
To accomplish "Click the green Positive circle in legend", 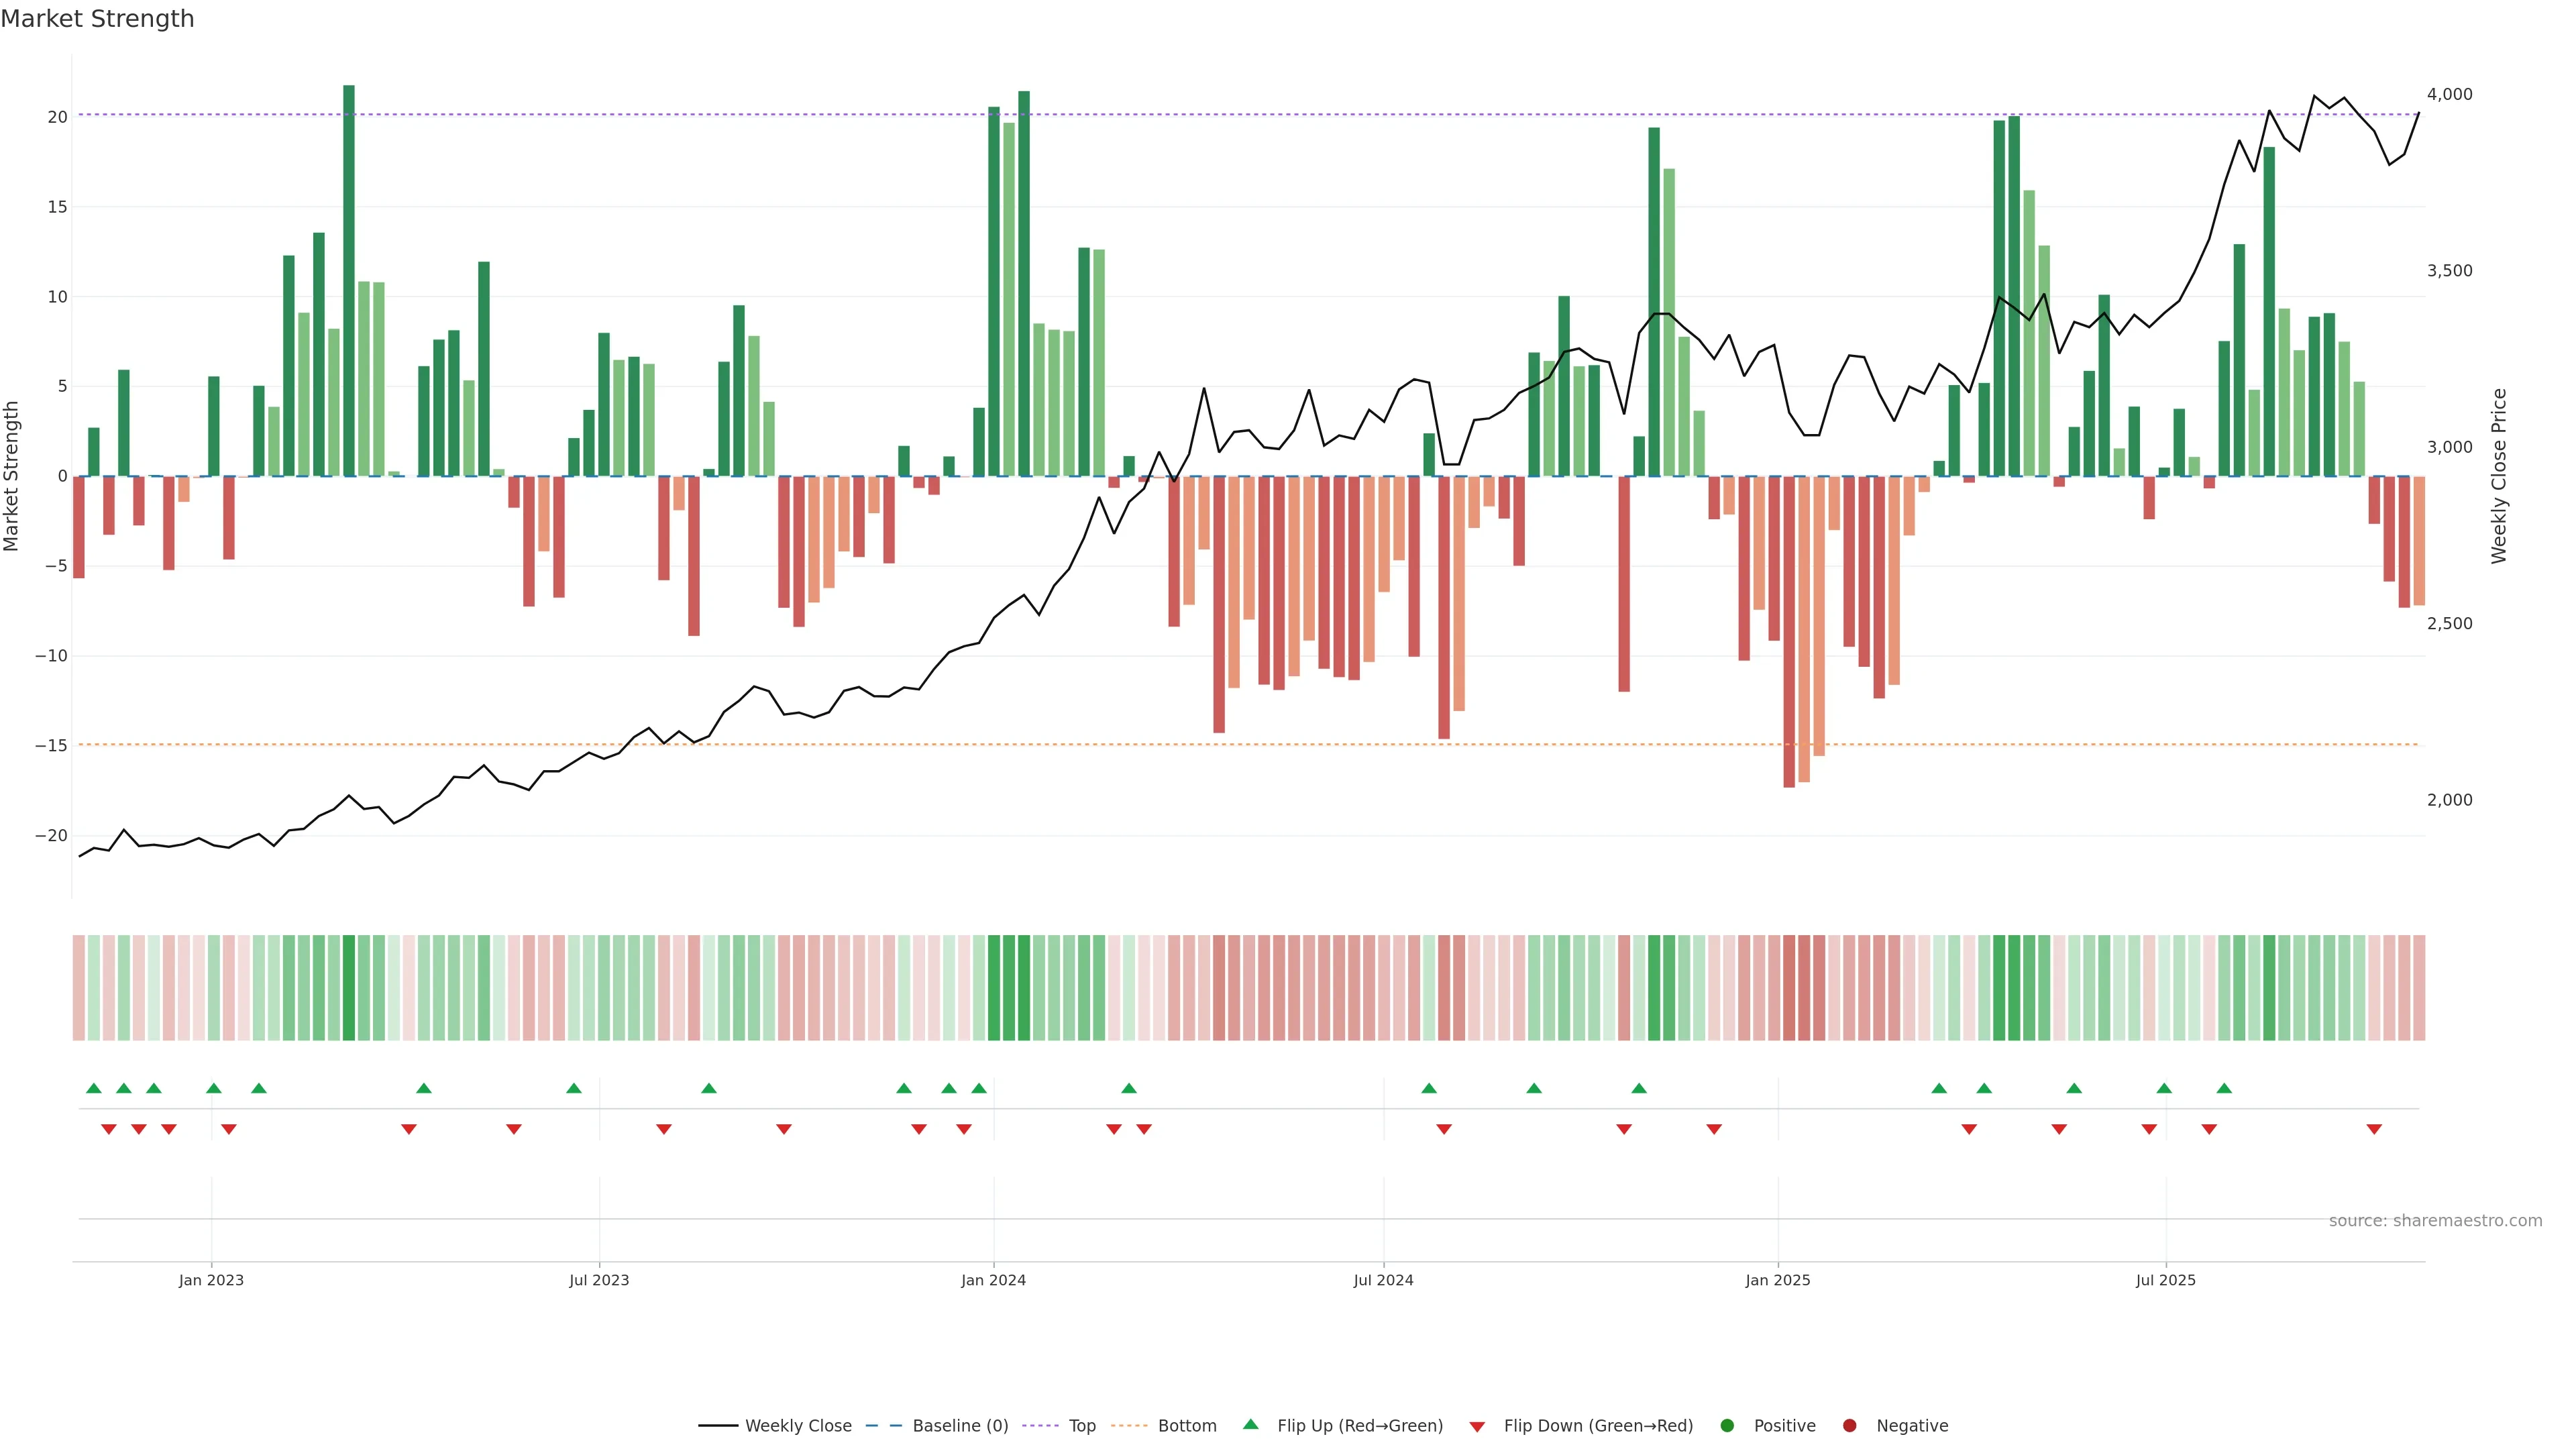I will (x=1727, y=1426).
